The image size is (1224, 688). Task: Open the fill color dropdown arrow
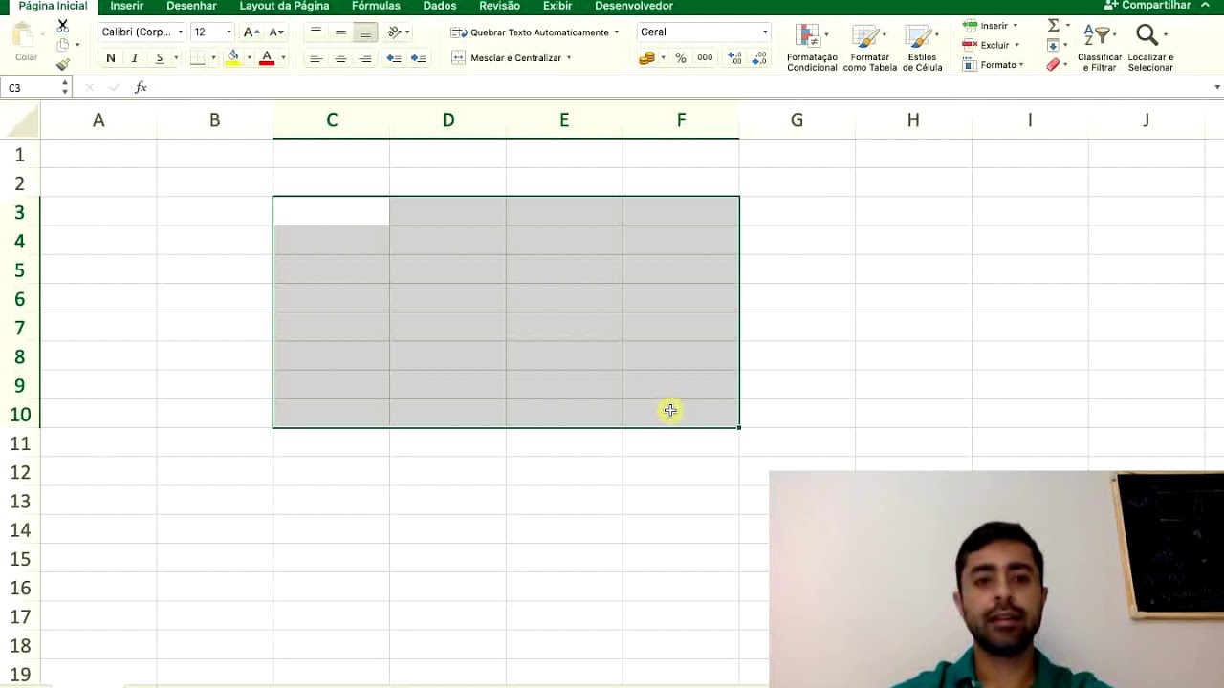tap(249, 58)
